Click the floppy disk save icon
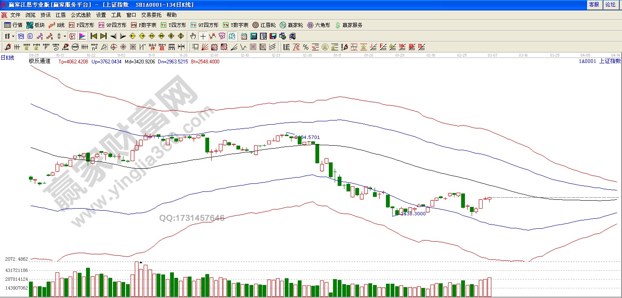Image resolution: width=622 pixels, height=298 pixels. (273, 36)
